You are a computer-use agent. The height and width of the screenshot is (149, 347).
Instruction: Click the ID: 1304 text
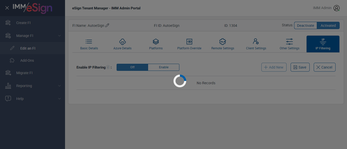pos(231,26)
